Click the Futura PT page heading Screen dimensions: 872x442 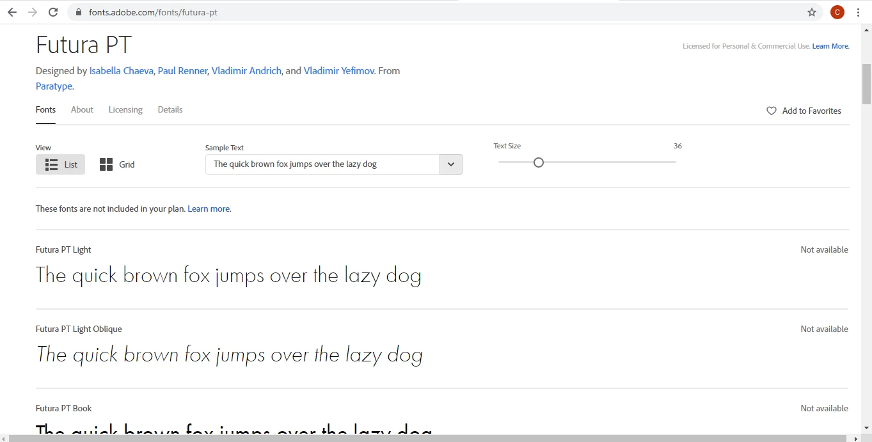coord(84,45)
